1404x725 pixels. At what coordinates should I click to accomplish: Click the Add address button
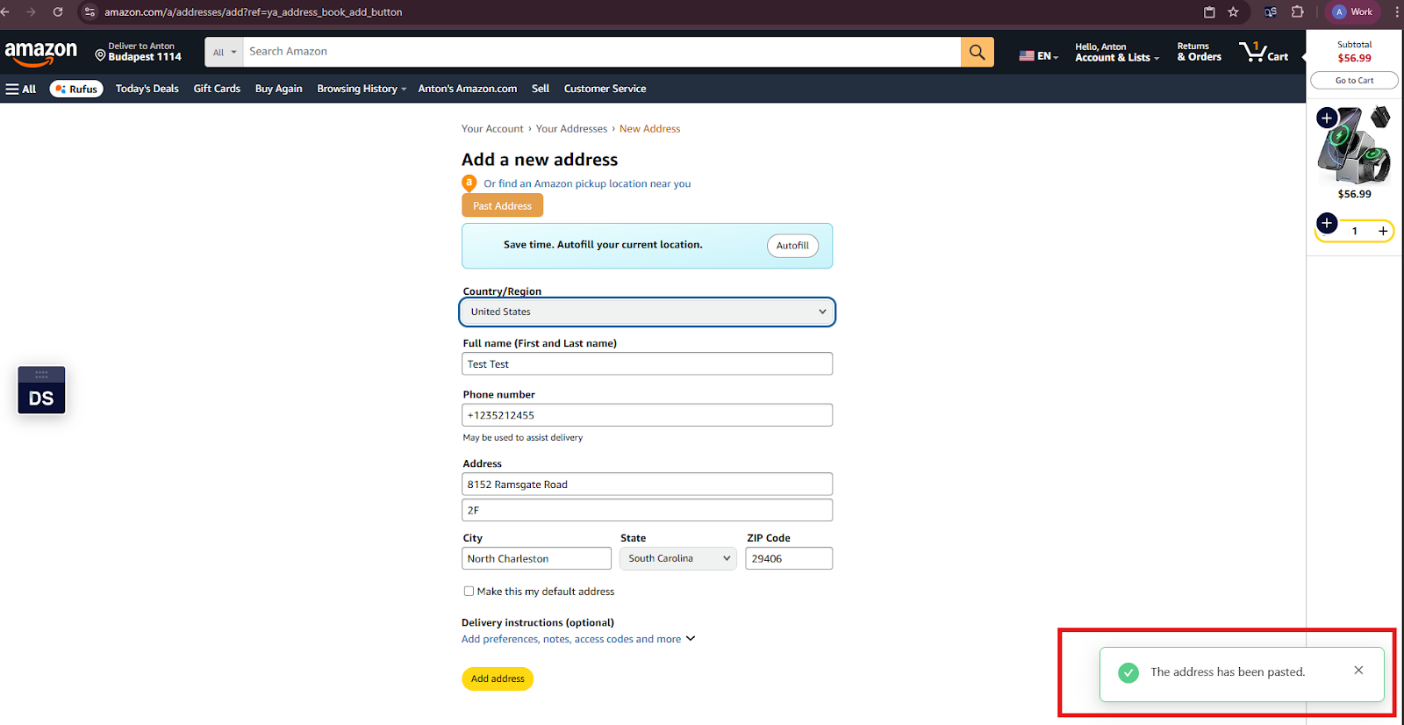[498, 678]
